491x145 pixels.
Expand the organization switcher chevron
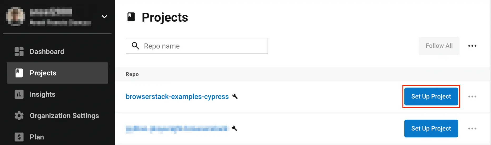[x=104, y=17]
